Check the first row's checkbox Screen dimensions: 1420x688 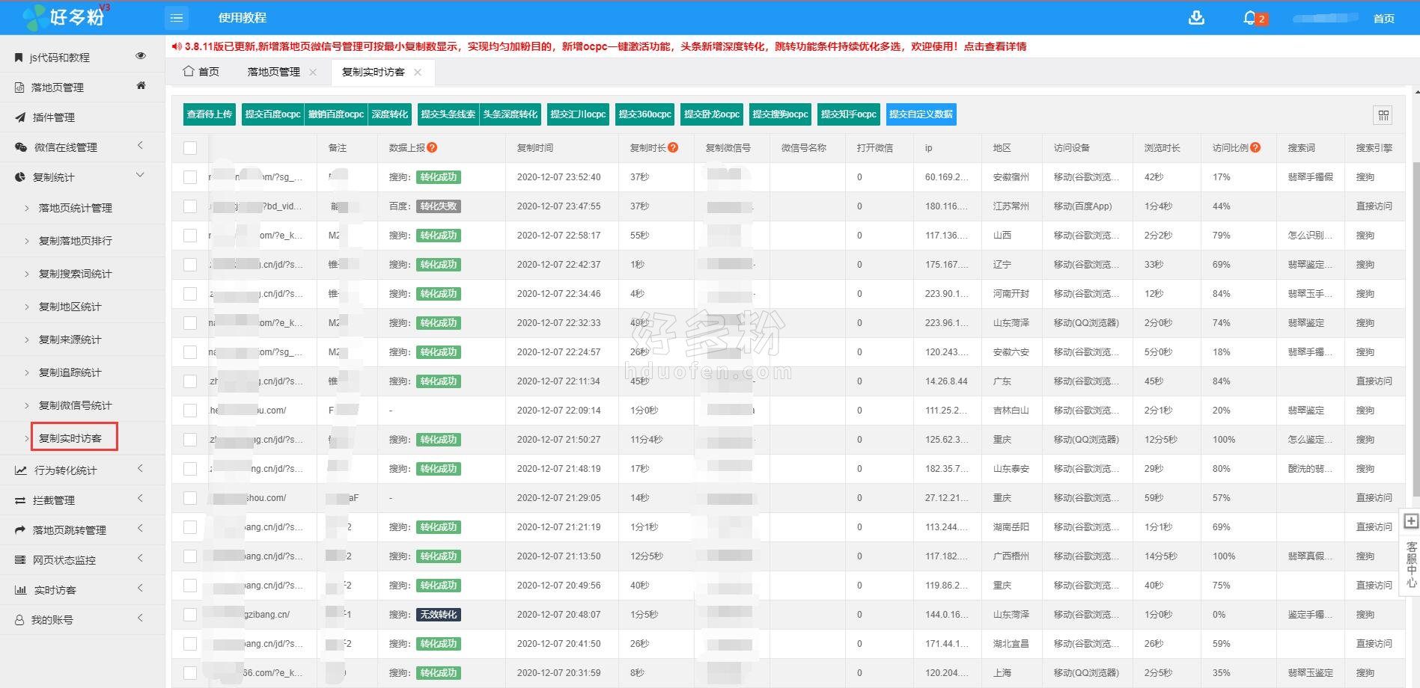[190, 177]
